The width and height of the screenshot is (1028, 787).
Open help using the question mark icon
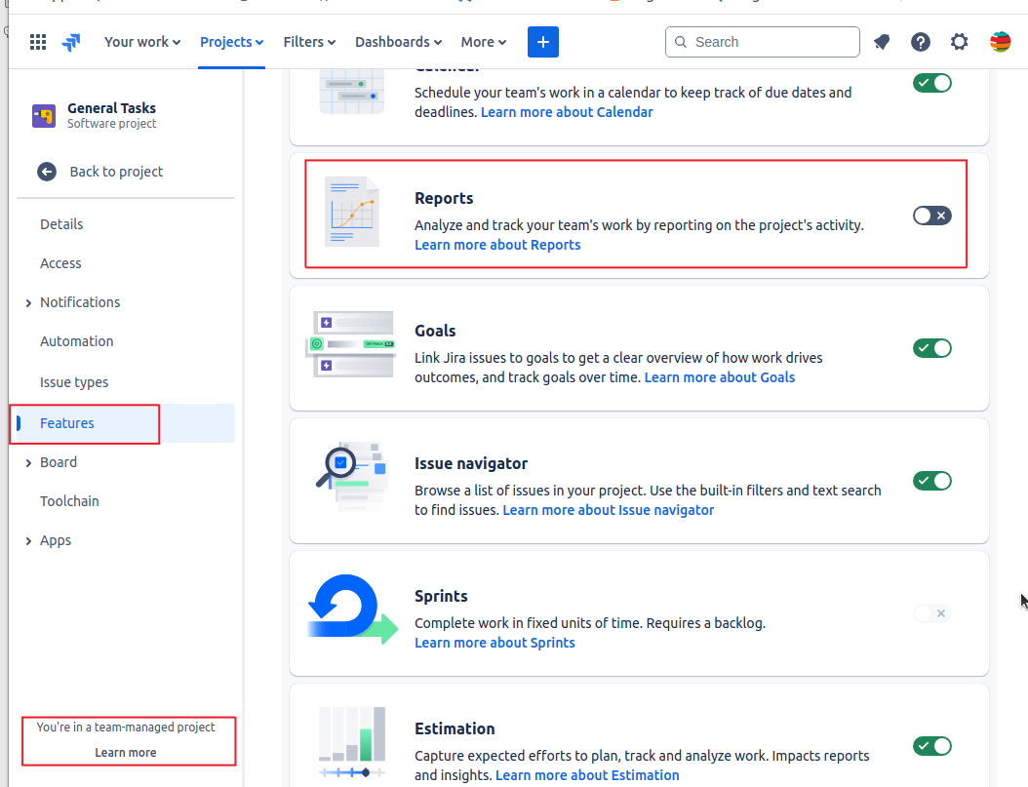tap(920, 42)
